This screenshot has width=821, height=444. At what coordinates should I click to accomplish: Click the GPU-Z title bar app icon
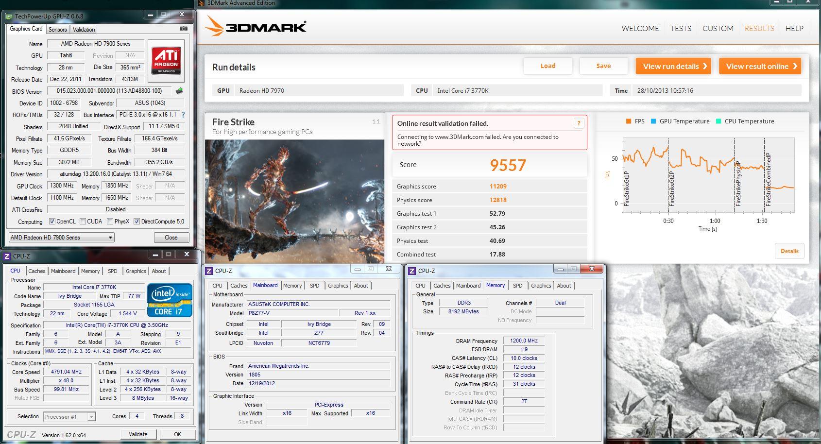9,16
